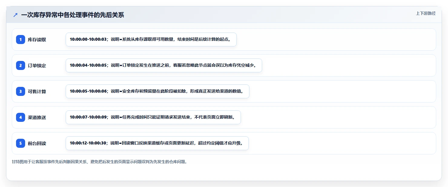This screenshot has height=187, width=448.
Task: Select step badge 2 for 订单锁定
Action: [21, 65]
